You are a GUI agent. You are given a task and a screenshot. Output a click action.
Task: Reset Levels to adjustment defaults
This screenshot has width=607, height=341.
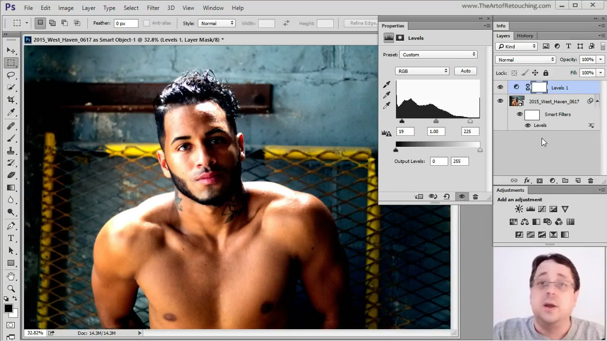point(446,197)
